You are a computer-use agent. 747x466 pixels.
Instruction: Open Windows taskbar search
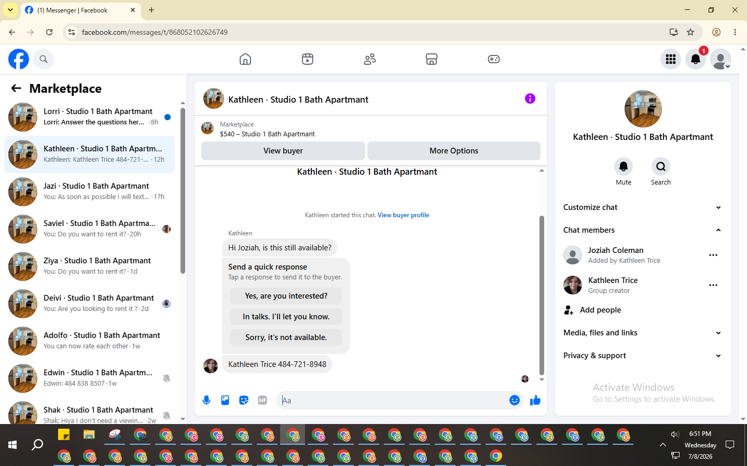tap(37, 445)
